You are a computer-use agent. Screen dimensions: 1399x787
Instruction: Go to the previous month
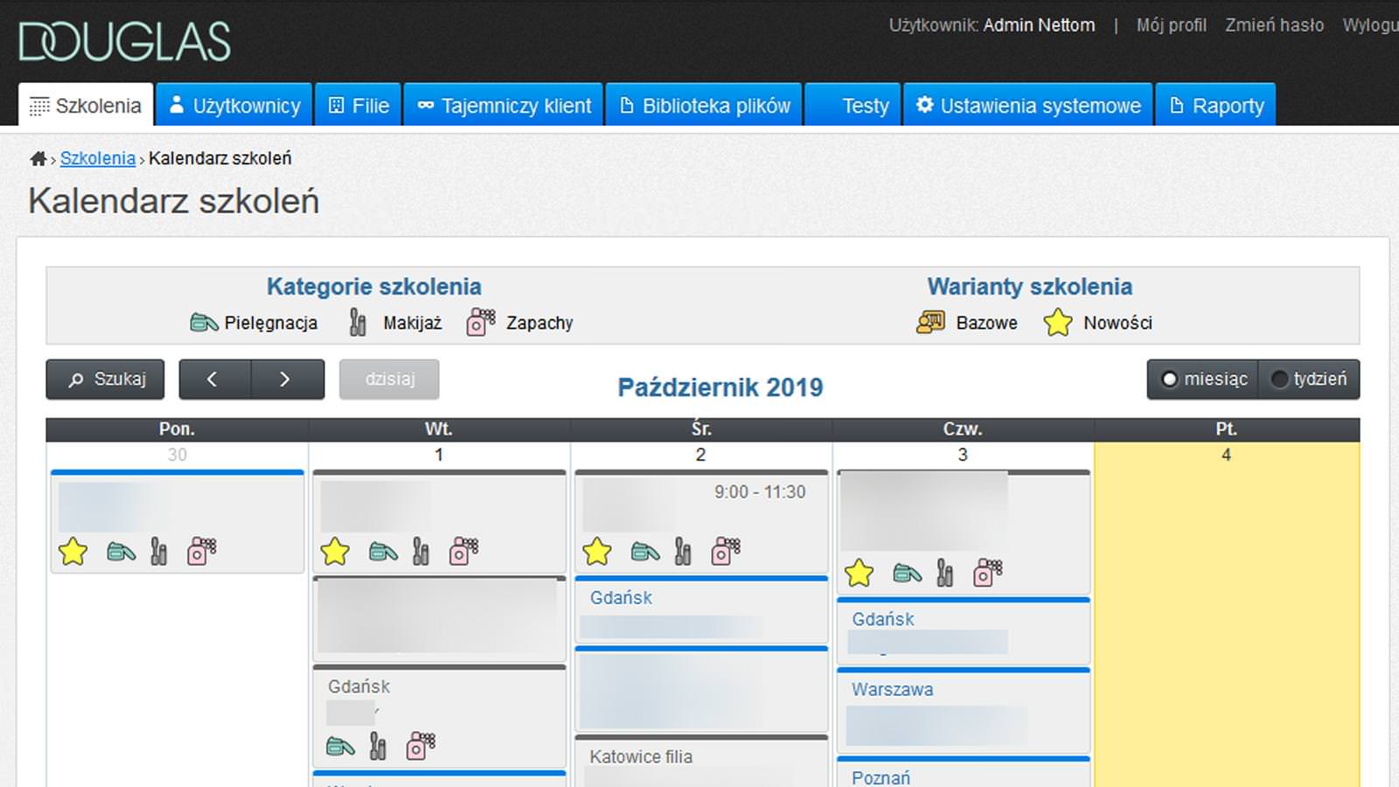(212, 380)
